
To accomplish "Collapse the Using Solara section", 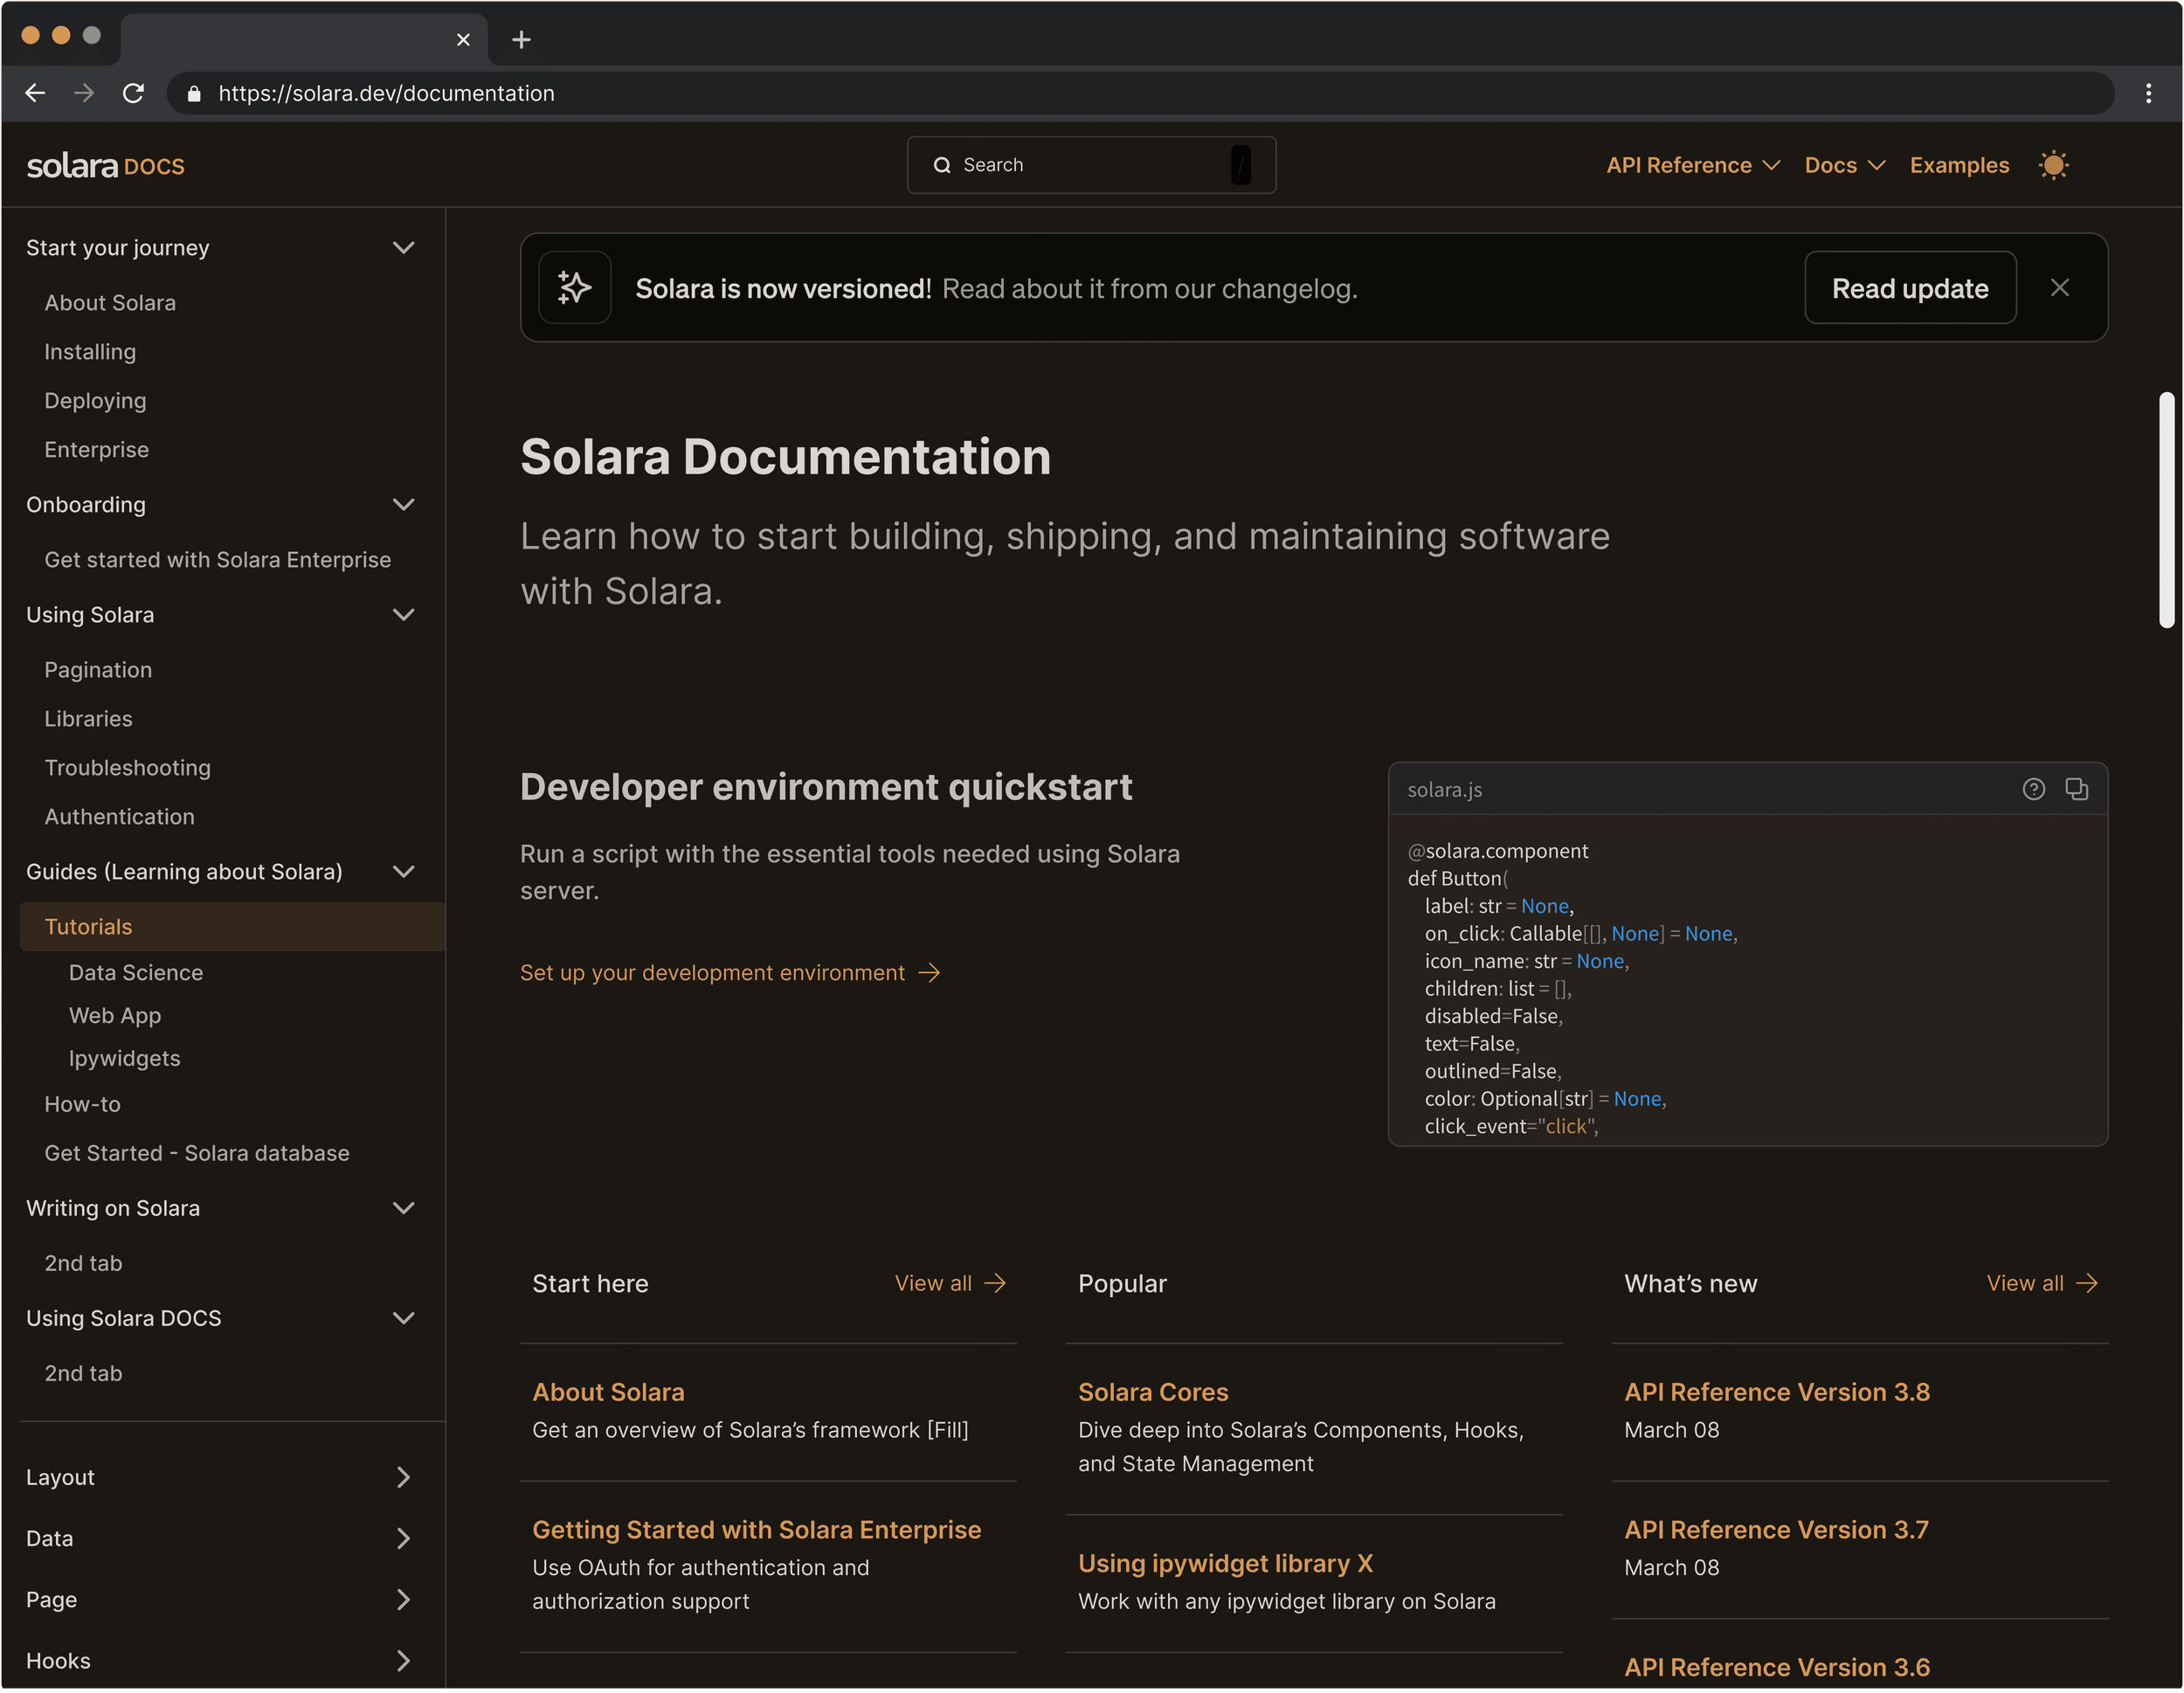I will coord(403,614).
